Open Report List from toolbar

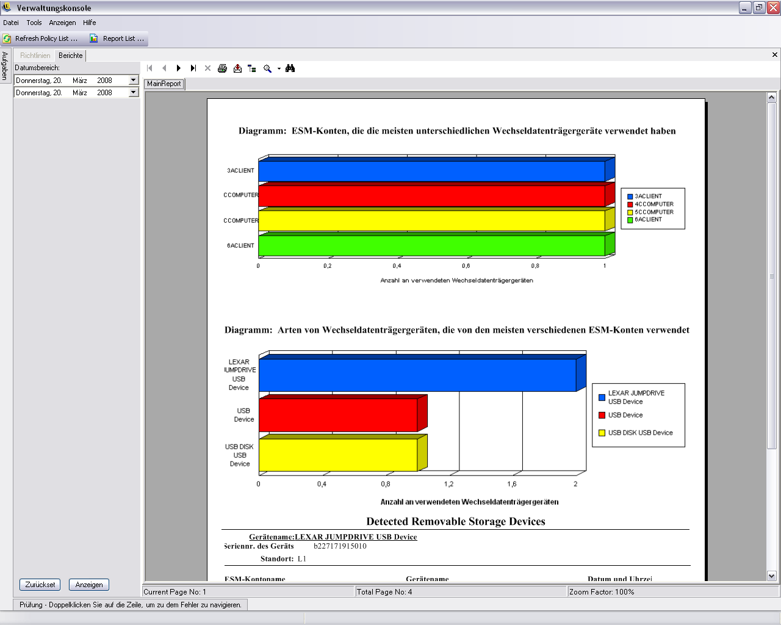point(117,38)
